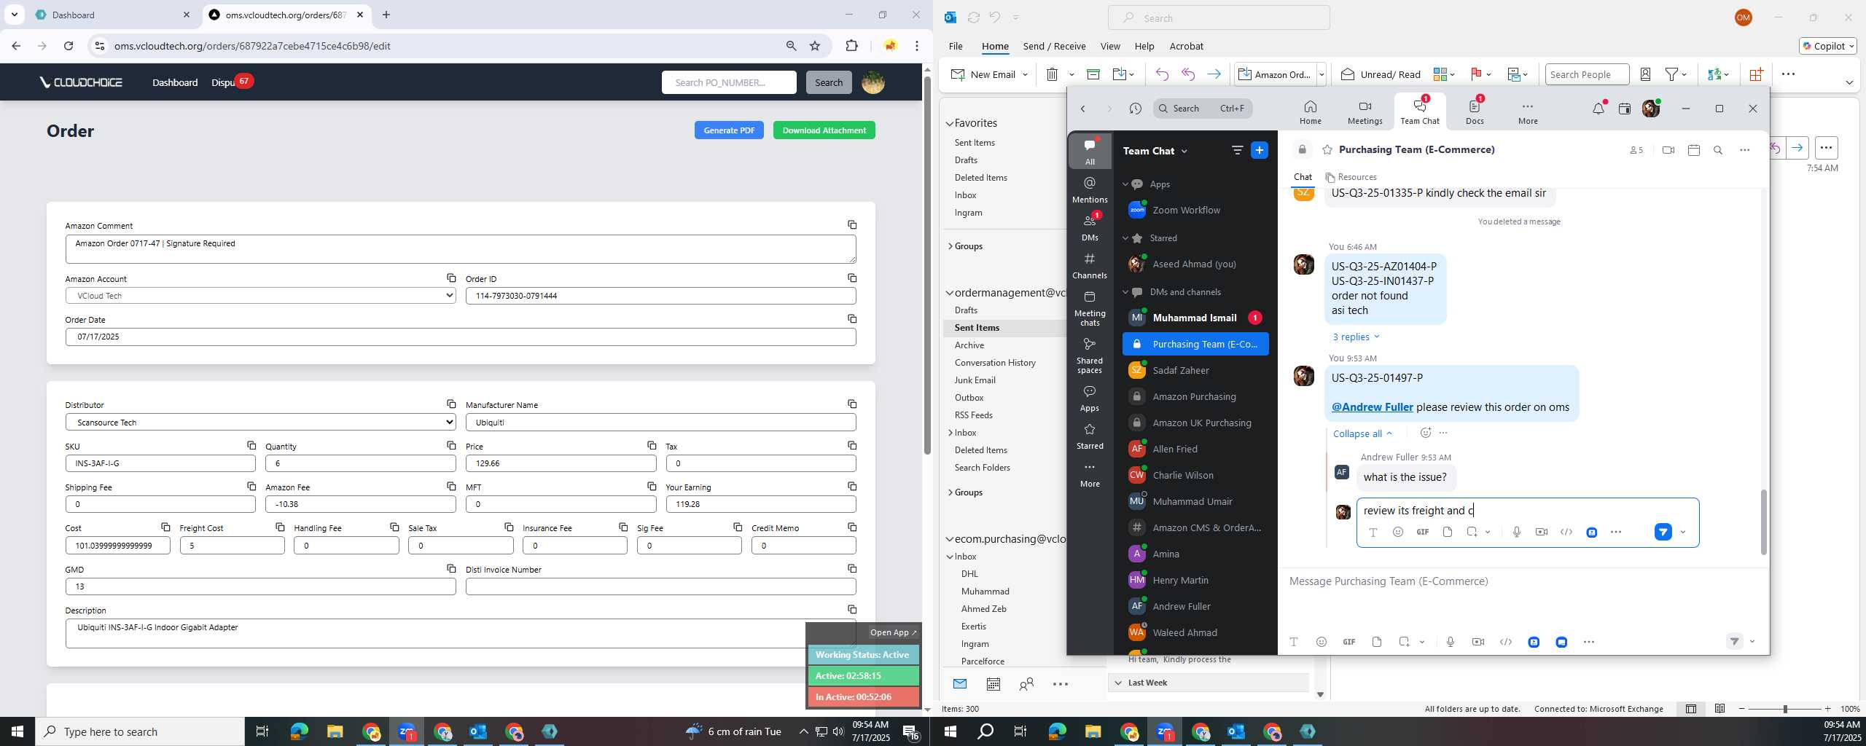
Task: Open Zoom Home tab
Action: pos(1310,112)
